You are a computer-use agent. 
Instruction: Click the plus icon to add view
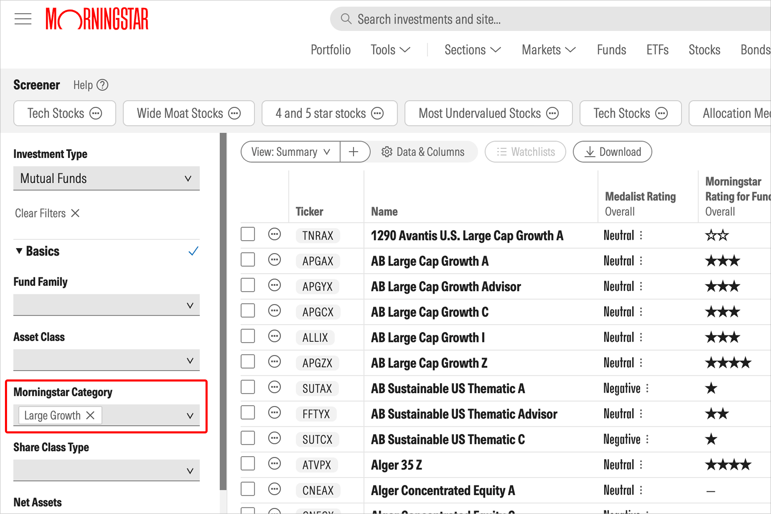coord(353,152)
